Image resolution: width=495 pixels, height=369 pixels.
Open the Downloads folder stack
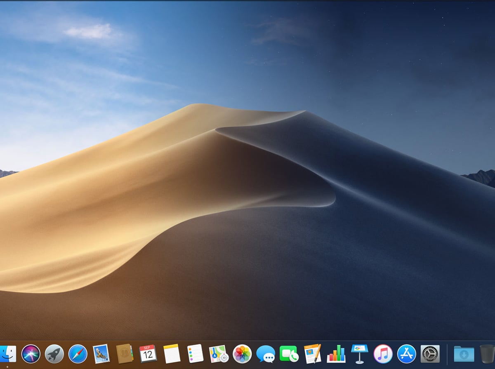[464, 354]
